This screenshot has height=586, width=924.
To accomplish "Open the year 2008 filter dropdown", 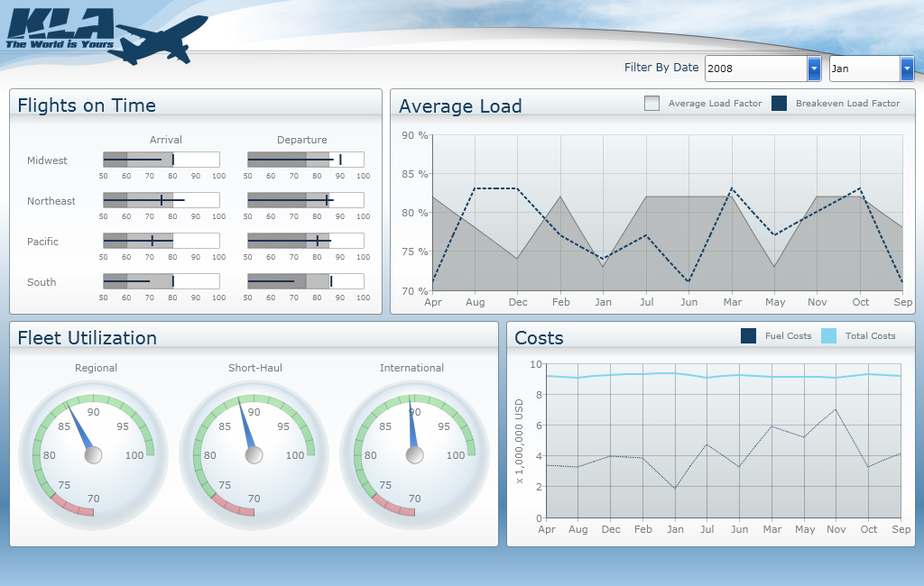I will pos(814,69).
